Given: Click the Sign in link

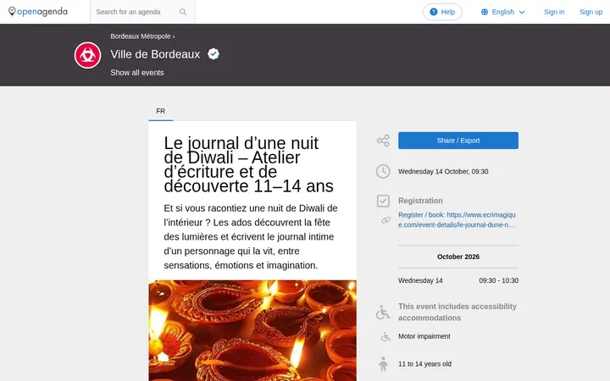Looking at the screenshot, I should tap(554, 12).
